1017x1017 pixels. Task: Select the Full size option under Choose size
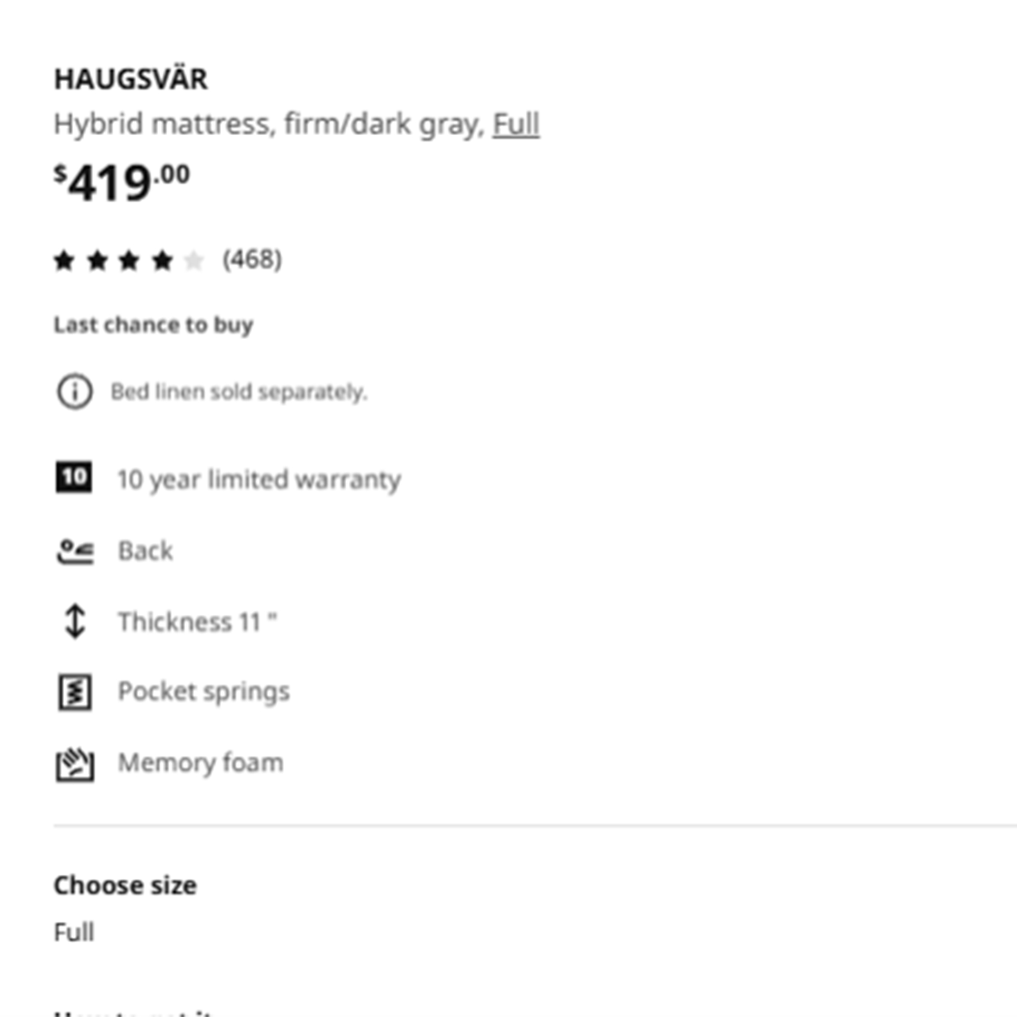(74, 932)
